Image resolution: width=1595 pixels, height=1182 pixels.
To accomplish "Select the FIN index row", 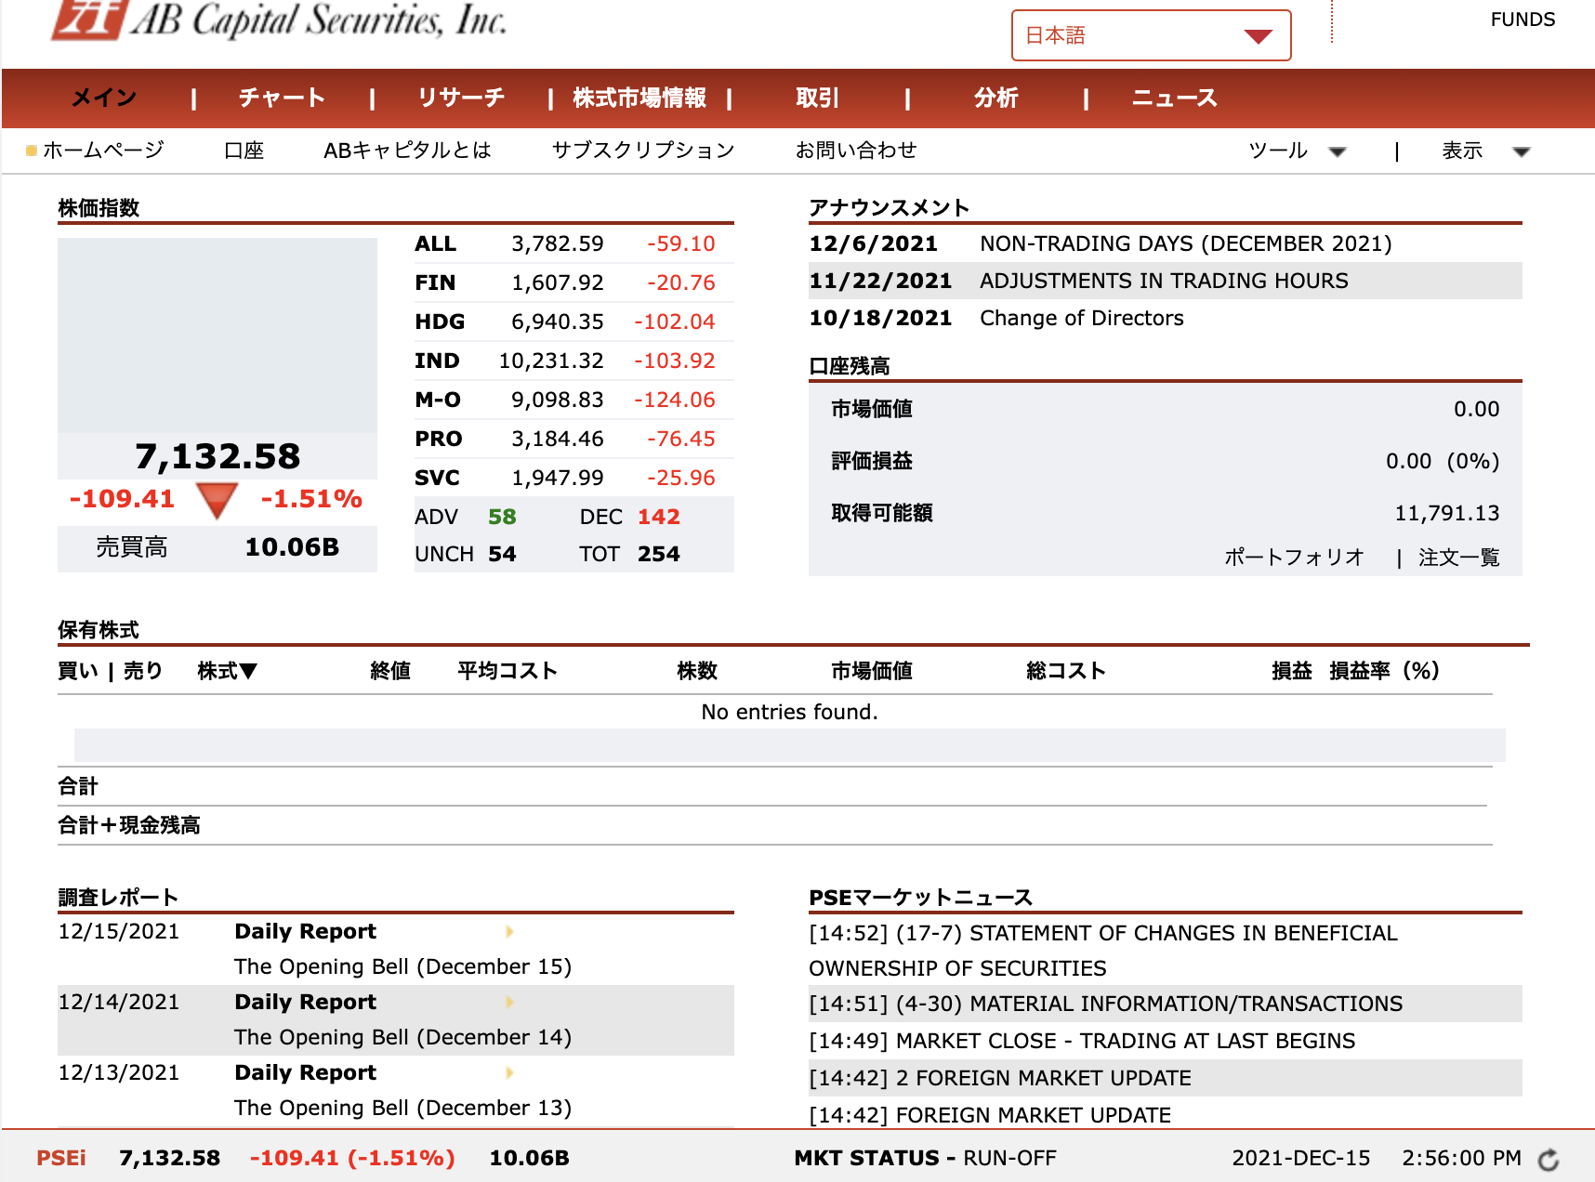I will click(x=573, y=282).
